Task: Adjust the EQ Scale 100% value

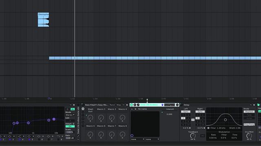Action: (x=70, y=132)
